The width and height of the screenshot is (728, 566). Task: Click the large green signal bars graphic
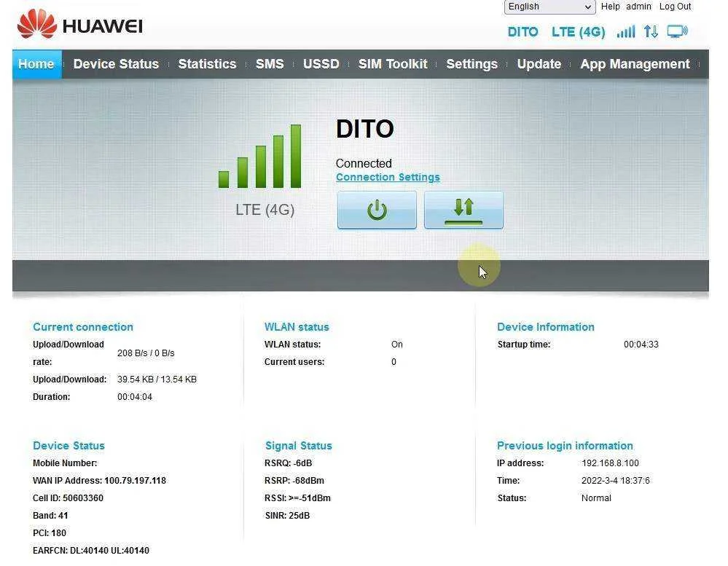coord(259,157)
